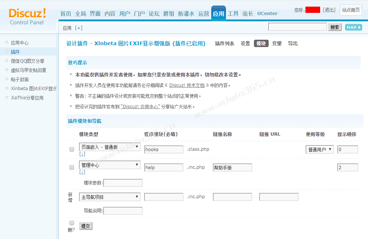The image size is (368, 239).
Task: Switch to the 变量 tab
Action: click(277, 43)
